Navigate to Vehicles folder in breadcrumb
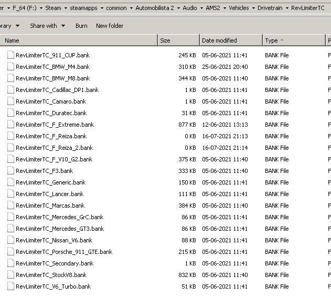The width and height of the screenshot is (331, 297). pyautogui.click(x=239, y=8)
